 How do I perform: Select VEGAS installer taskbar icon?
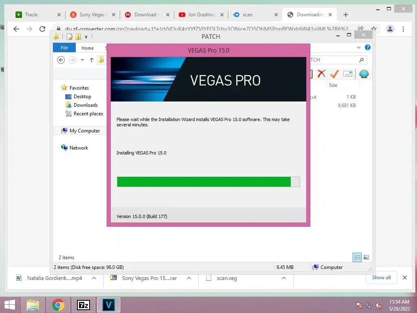point(108,305)
